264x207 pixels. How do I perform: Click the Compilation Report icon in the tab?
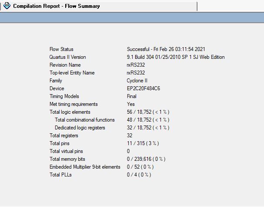[7, 6]
